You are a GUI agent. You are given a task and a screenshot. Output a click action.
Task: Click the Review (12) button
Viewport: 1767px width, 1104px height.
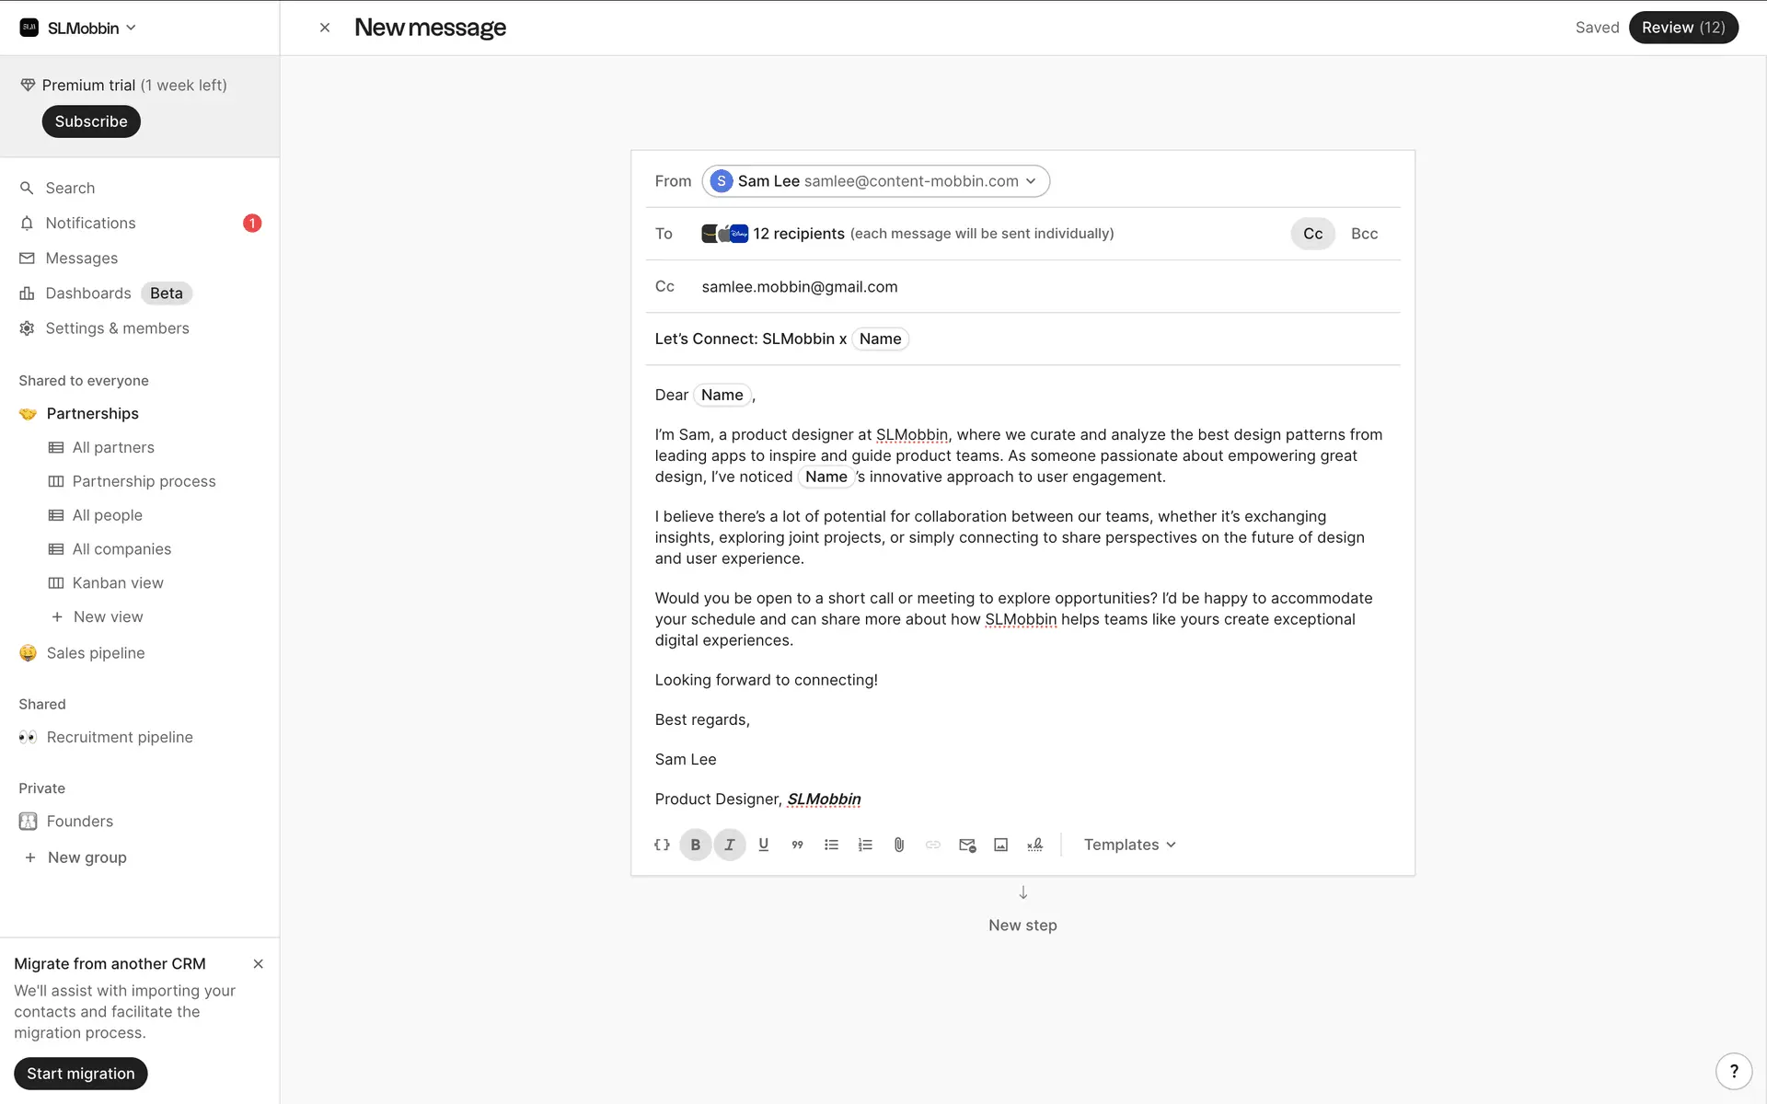tap(1682, 28)
